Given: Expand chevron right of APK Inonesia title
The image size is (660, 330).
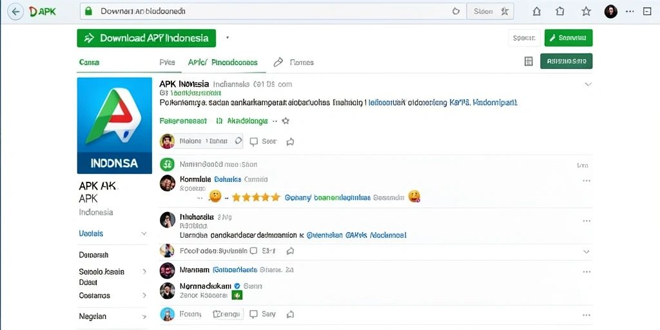Looking at the screenshot, I should [588, 84].
